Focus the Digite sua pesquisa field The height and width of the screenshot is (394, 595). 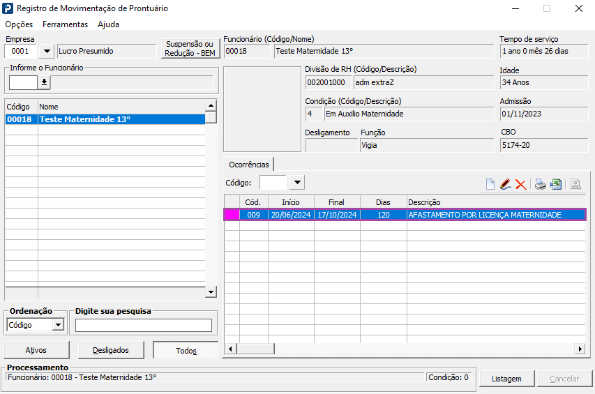click(144, 326)
